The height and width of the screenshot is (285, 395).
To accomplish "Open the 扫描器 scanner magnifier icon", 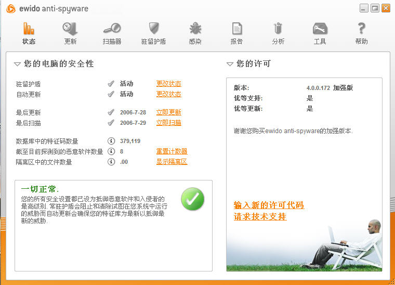I will [x=112, y=29].
